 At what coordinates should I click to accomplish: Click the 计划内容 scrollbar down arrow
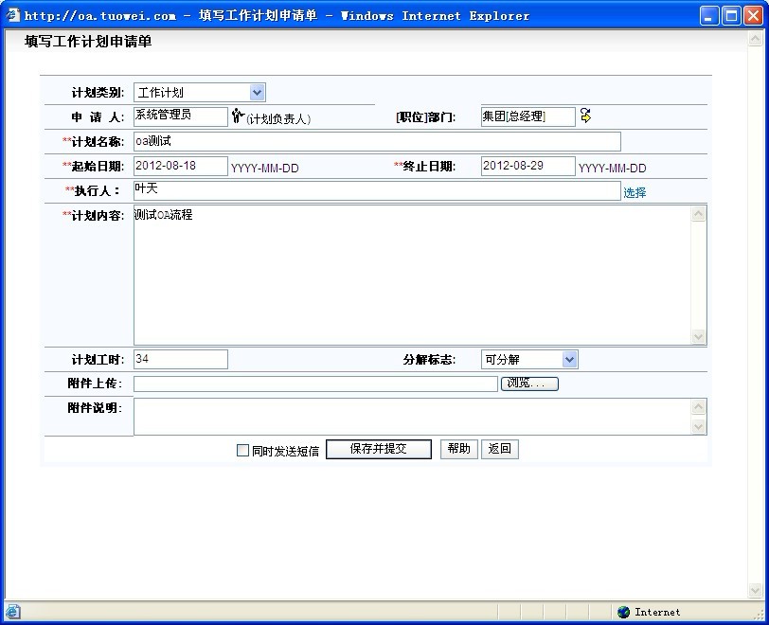click(x=699, y=336)
